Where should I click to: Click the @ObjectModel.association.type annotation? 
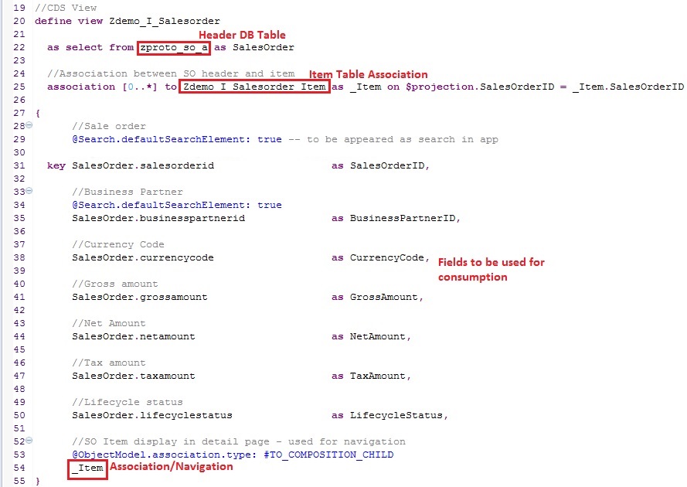pyautogui.click(x=155, y=455)
